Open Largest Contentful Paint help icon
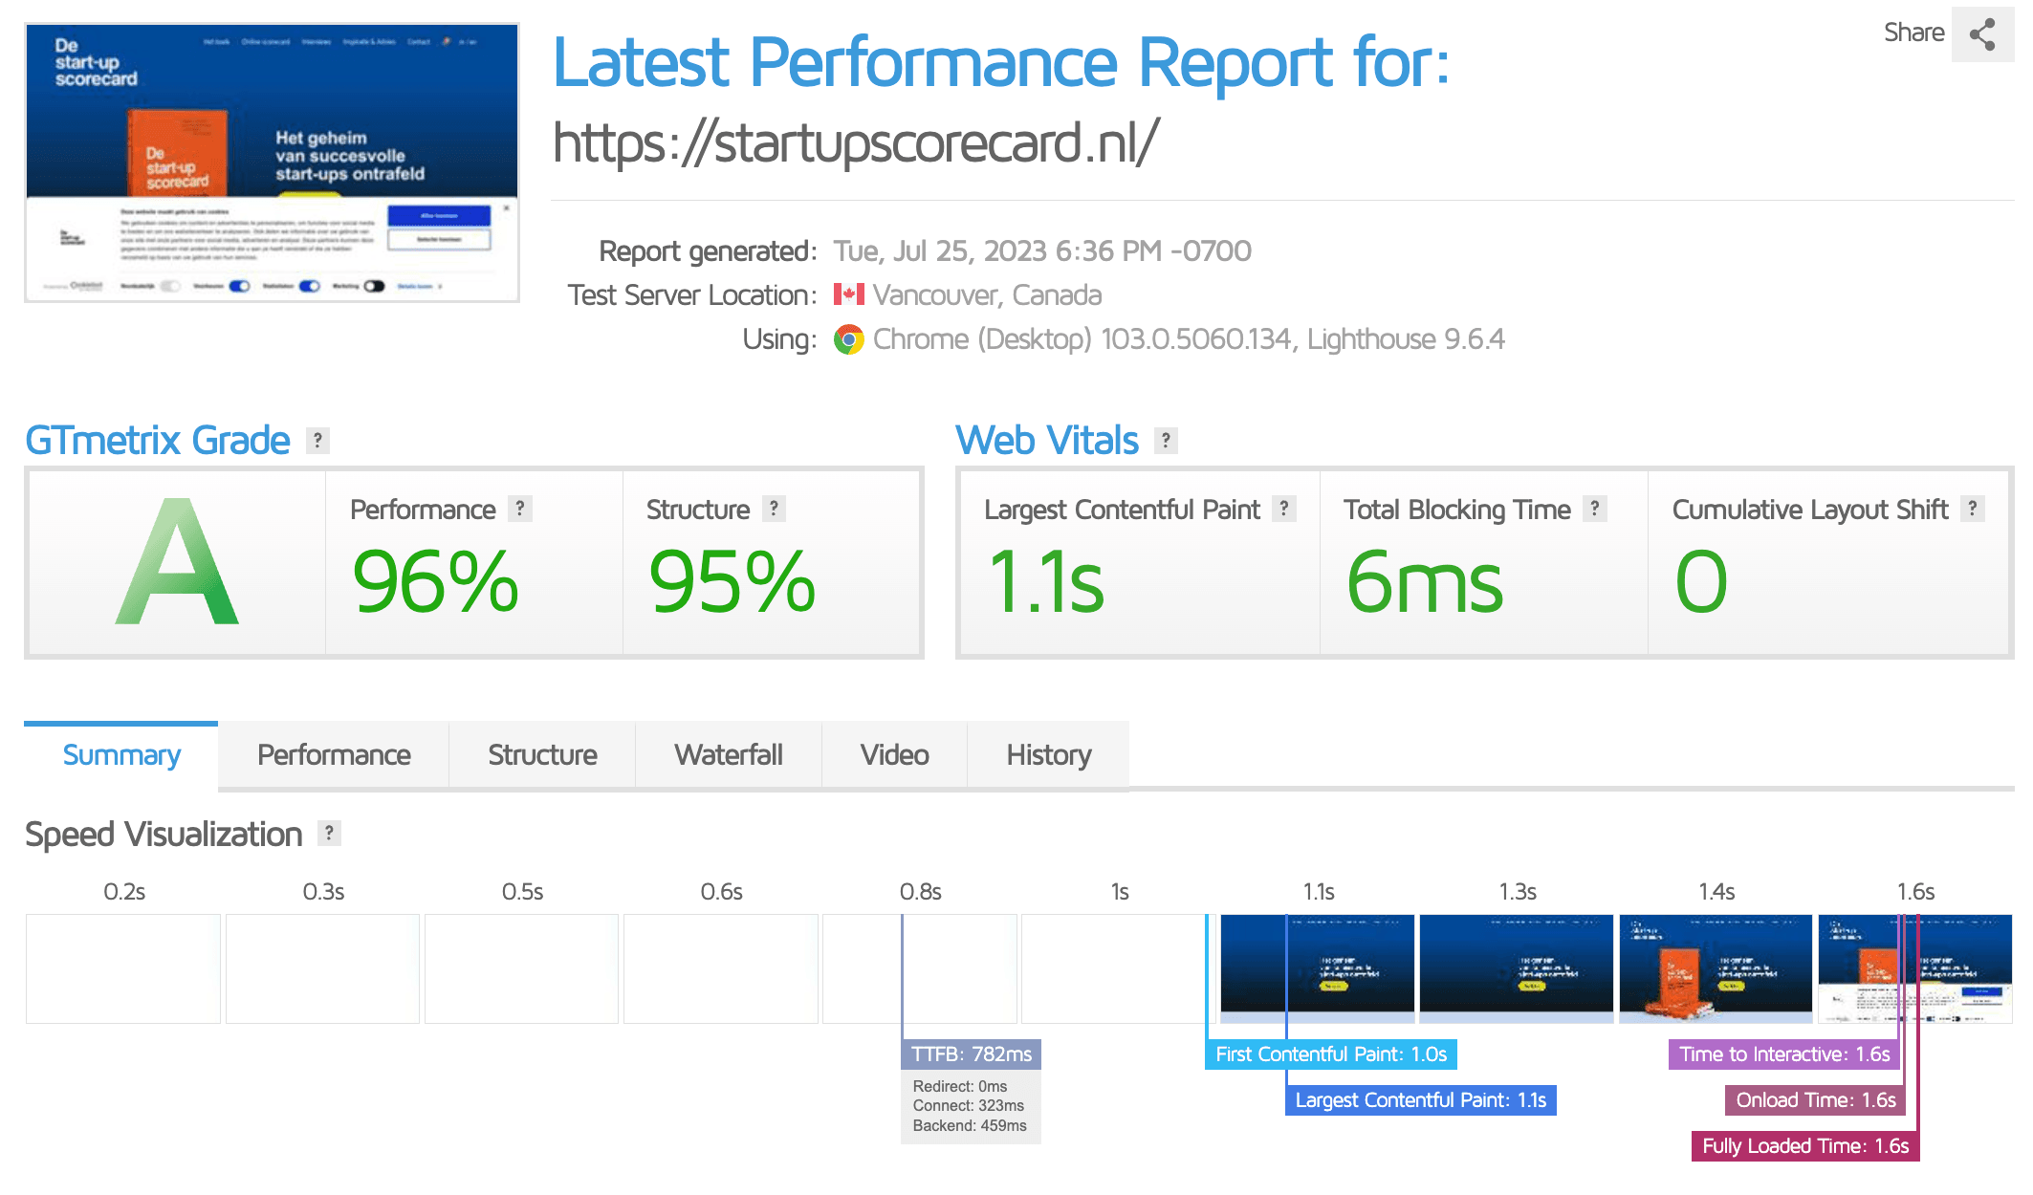This screenshot has height=1195, width=2033. pyautogui.click(x=1284, y=509)
